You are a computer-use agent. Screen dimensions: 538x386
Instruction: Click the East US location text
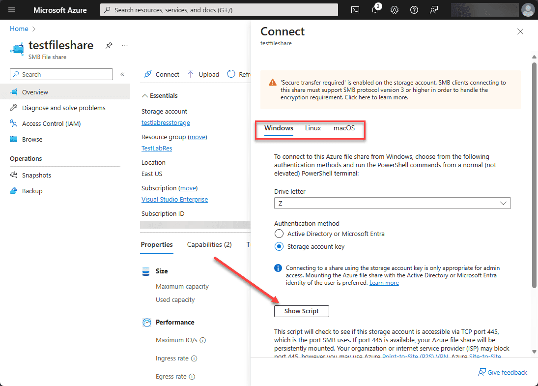pyautogui.click(x=152, y=174)
